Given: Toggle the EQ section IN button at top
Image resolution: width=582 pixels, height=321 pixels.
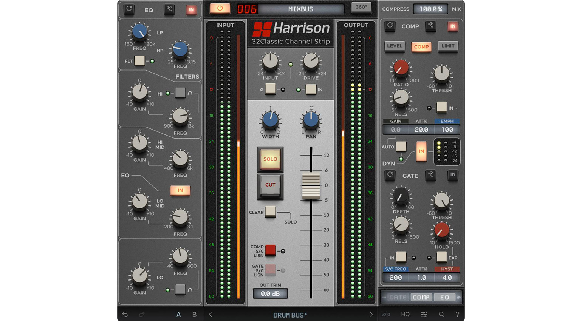Looking at the screenshot, I should tap(191, 10).
